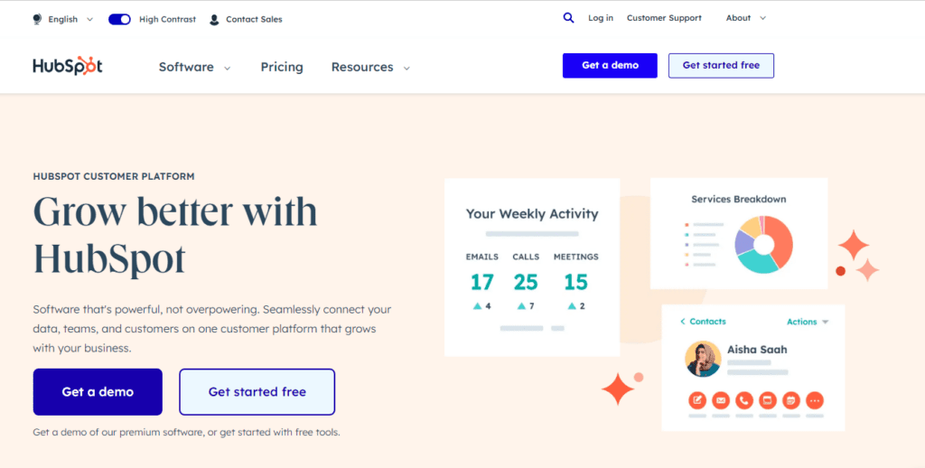Toggle the High Contrast switch
Screen dimensions: 925x468
[x=119, y=19]
